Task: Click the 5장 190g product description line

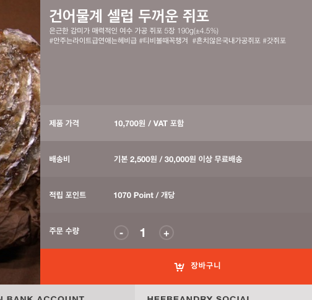Action: click(134, 31)
